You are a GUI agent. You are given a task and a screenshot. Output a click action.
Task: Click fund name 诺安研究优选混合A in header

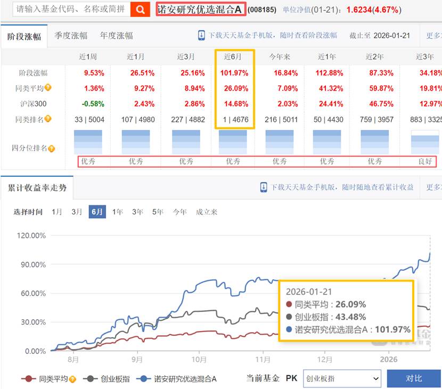coord(200,10)
